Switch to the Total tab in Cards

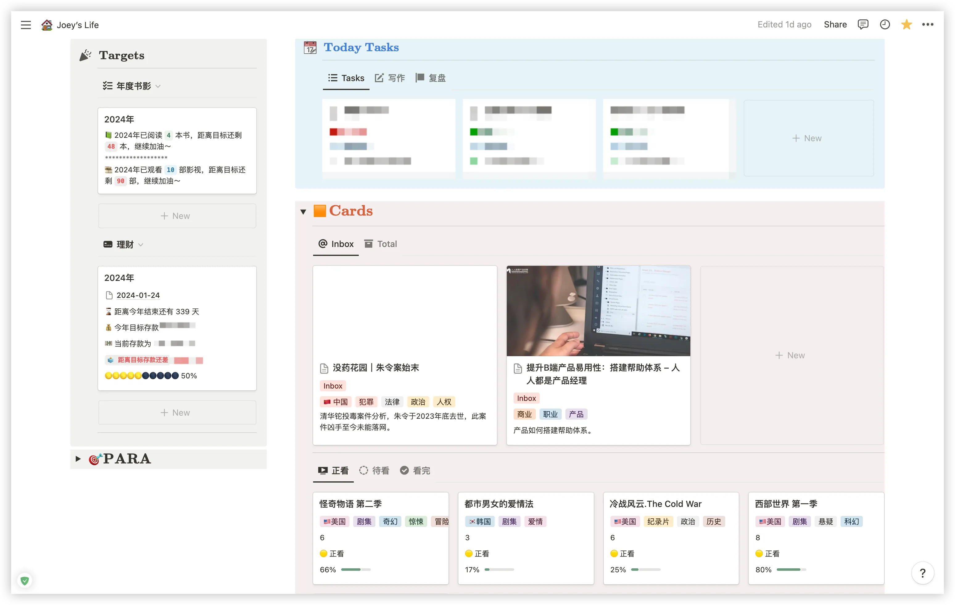coord(381,244)
